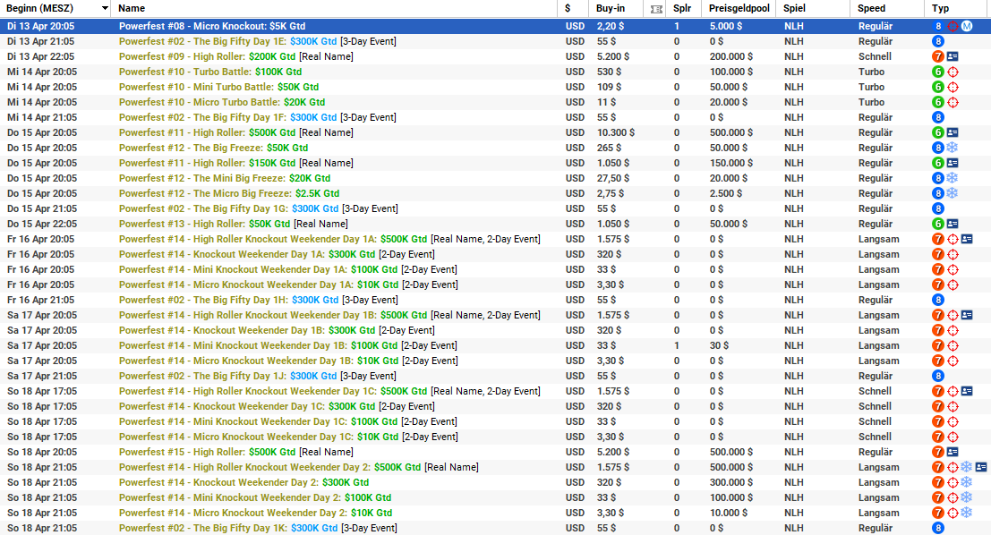The height and width of the screenshot is (535, 991).
Task: Click the Typ column header
Action: [940, 8]
